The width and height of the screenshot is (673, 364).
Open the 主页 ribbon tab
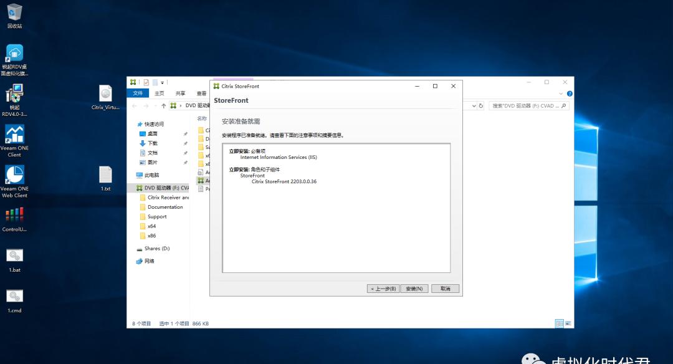point(160,93)
